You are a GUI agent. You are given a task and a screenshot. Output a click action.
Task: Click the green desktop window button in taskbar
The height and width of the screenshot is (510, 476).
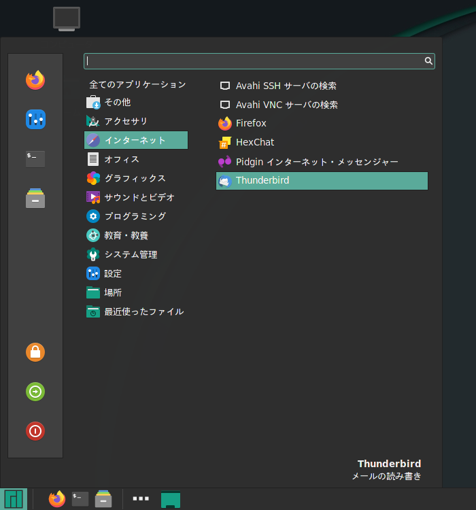pyautogui.click(x=171, y=499)
